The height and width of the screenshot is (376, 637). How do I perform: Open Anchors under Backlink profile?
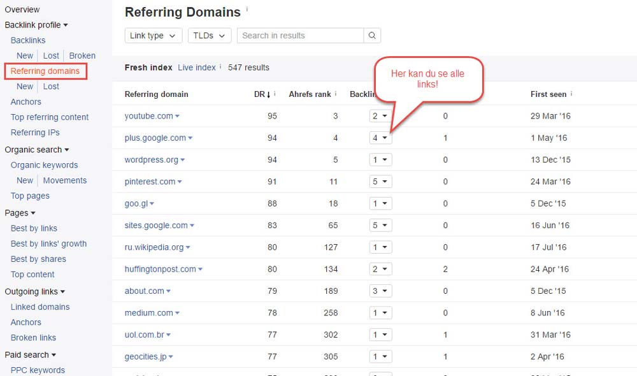26,102
